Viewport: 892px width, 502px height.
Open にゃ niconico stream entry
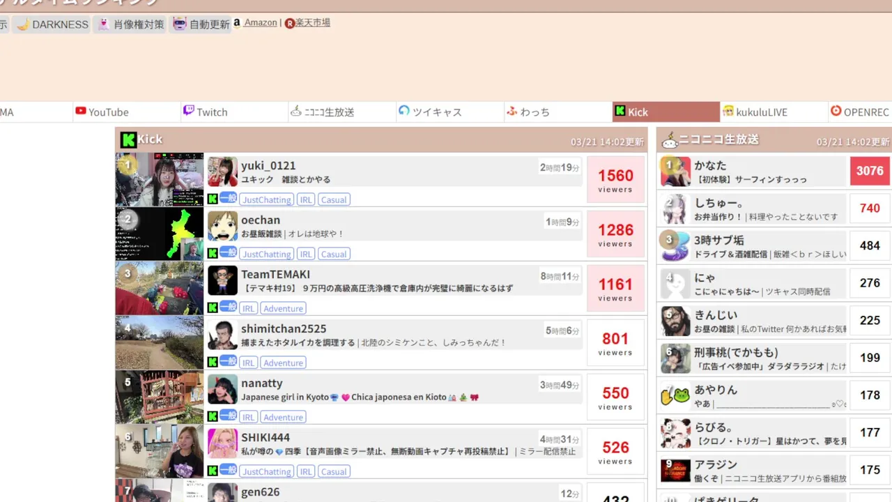coord(753,284)
